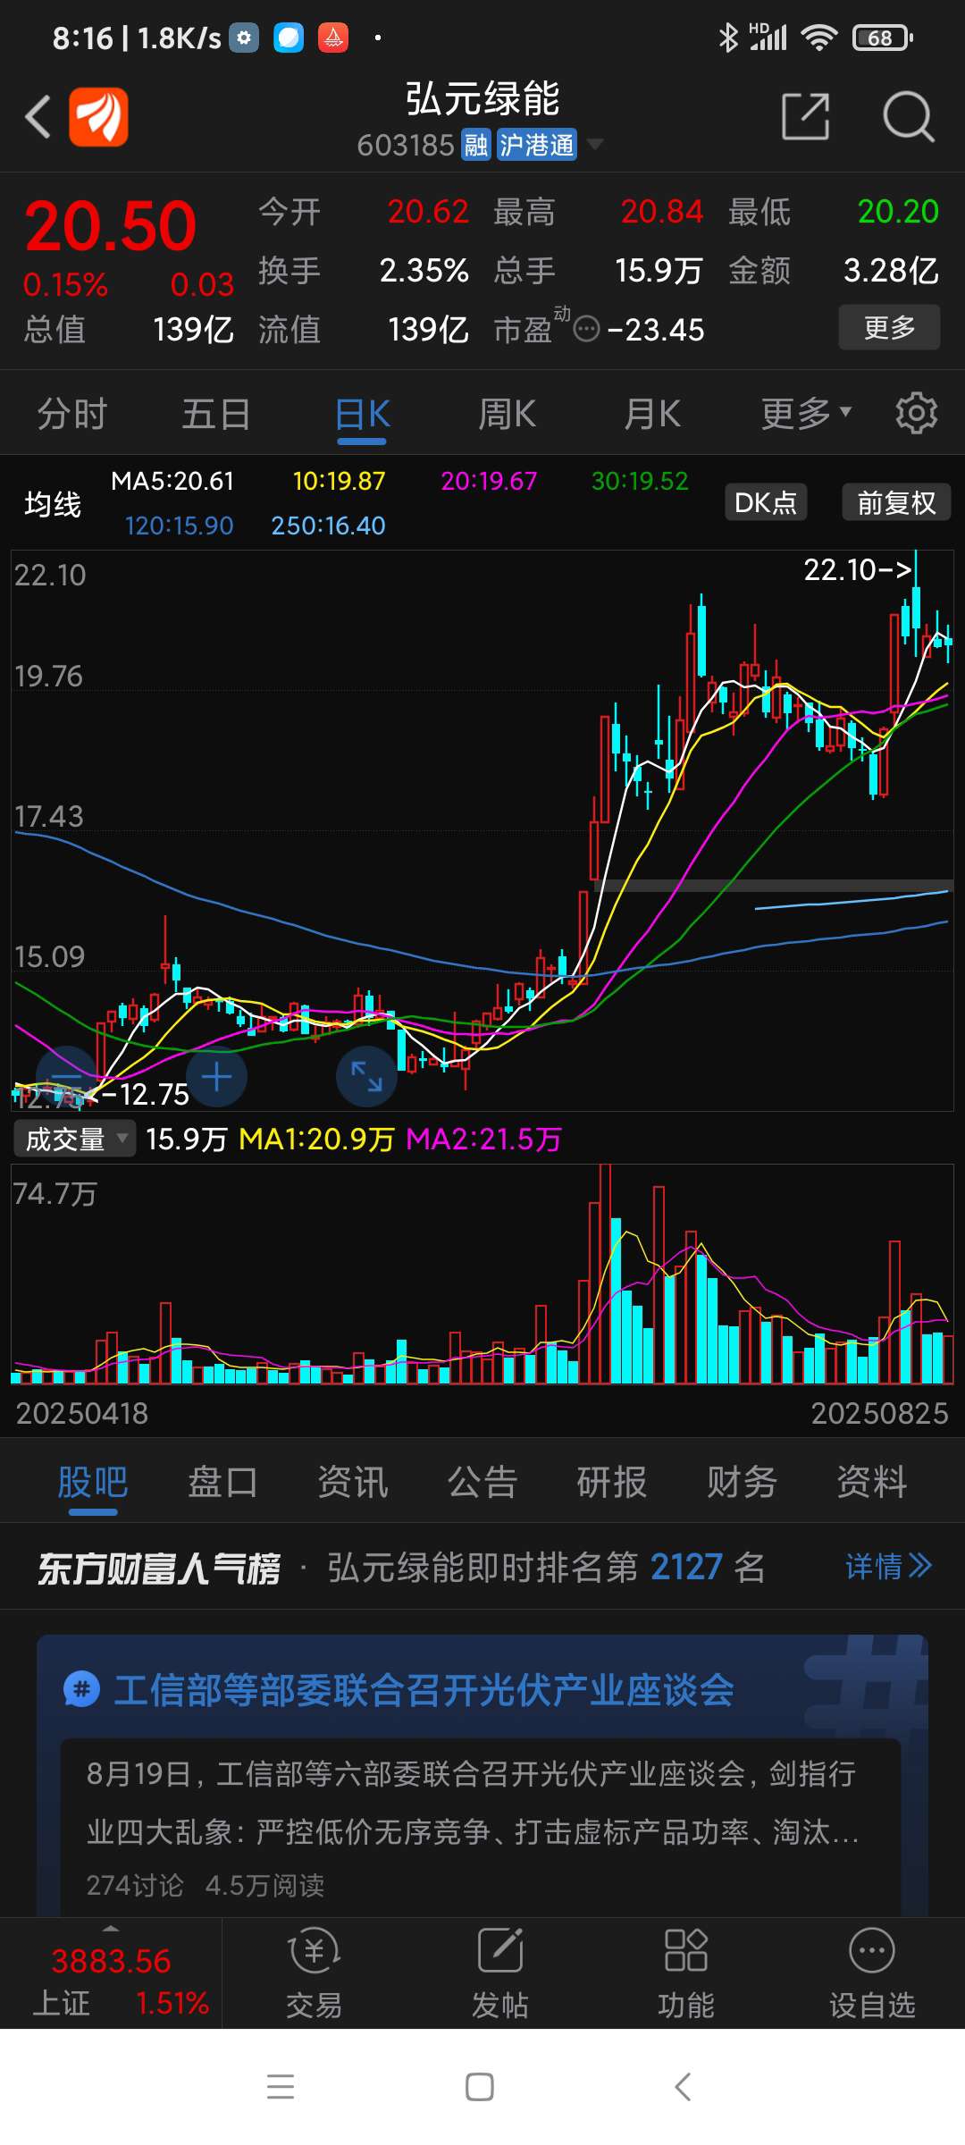
Task: Tap MA1:20.9万 volume average
Action: point(317,1139)
